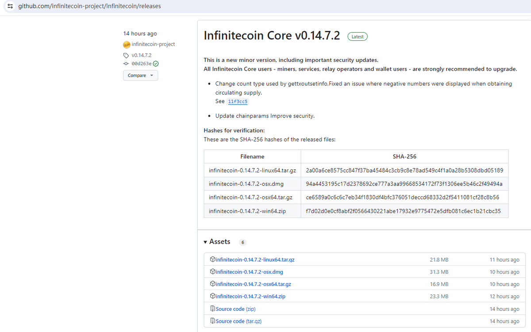Screen dimensions: 531x332
Task: Click the 23.3 MB file size
Action: tap(439, 297)
